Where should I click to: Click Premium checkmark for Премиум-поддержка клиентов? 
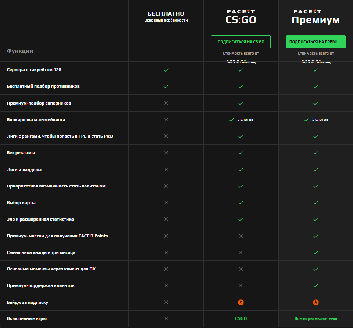click(315, 285)
